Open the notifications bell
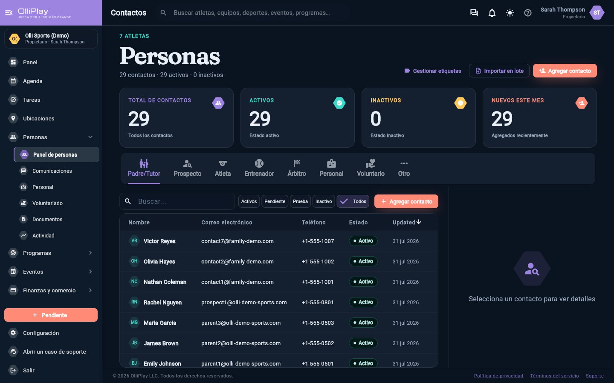 492,13
